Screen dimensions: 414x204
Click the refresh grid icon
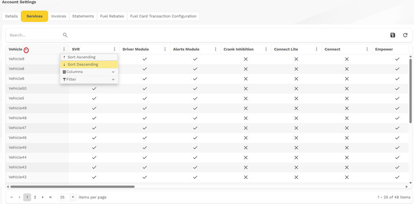click(405, 35)
